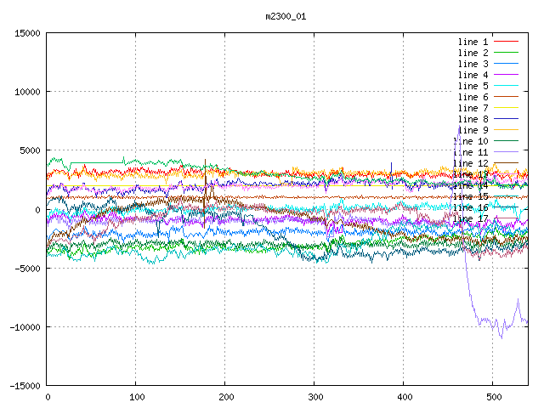The image size is (544, 408).
Task: Select the line 10 legend label
Action: pyautogui.click(x=470, y=141)
